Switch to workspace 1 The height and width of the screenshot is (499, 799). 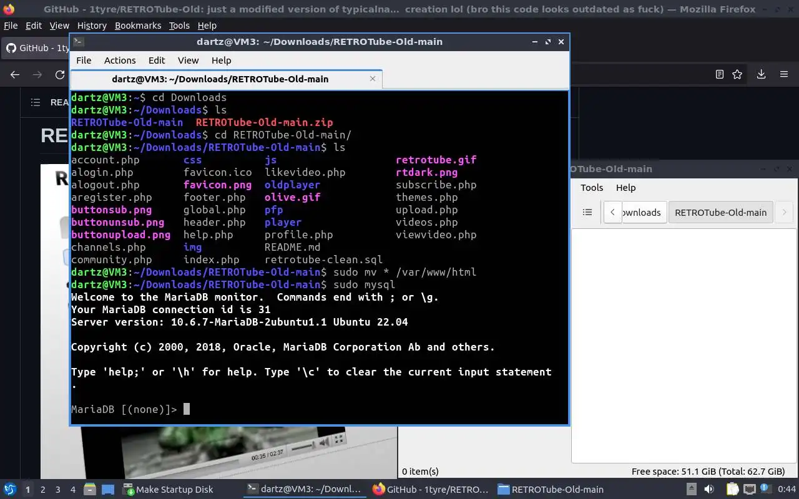(27, 490)
